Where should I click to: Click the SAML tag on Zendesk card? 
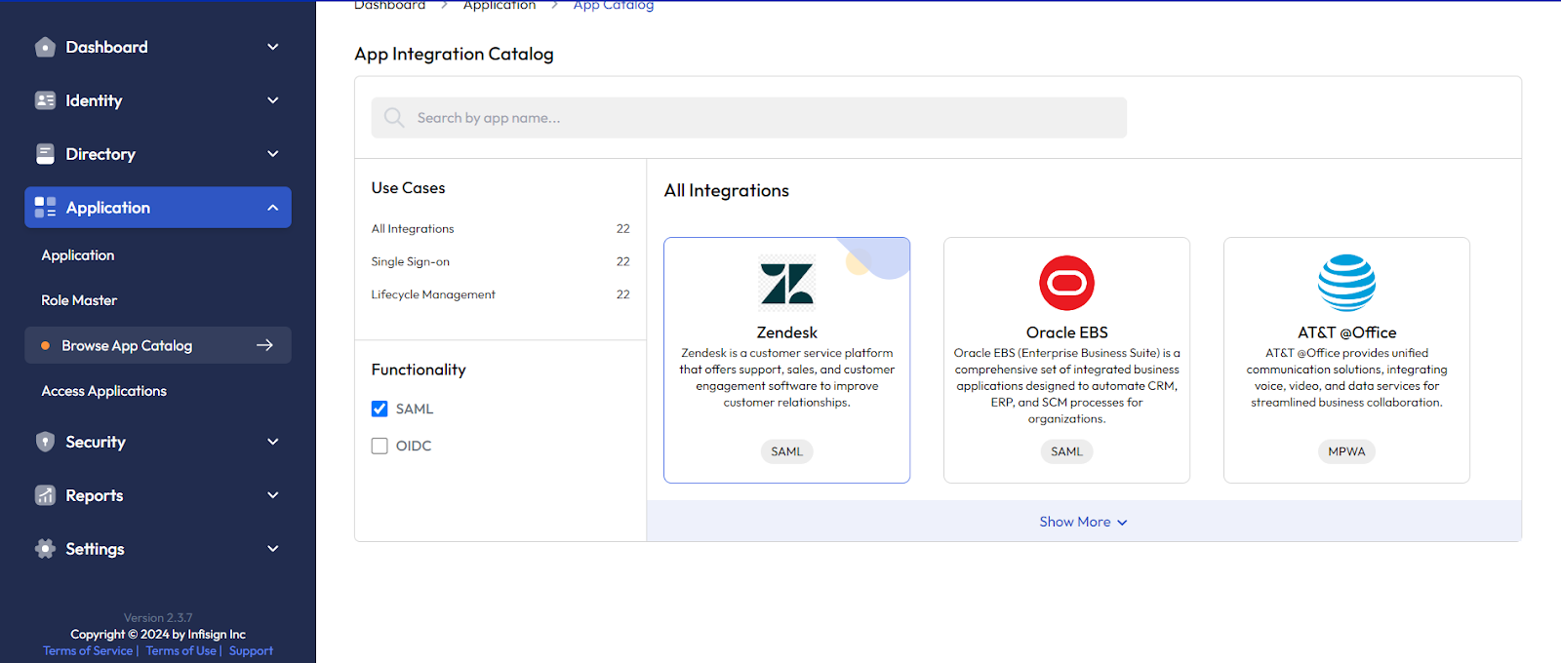click(x=787, y=451)
